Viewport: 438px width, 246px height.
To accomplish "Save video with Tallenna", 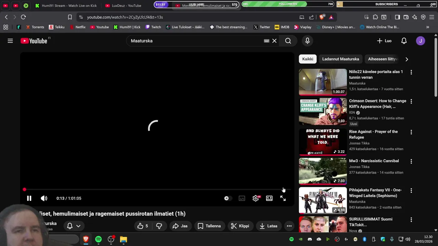I will coord(209,226).
